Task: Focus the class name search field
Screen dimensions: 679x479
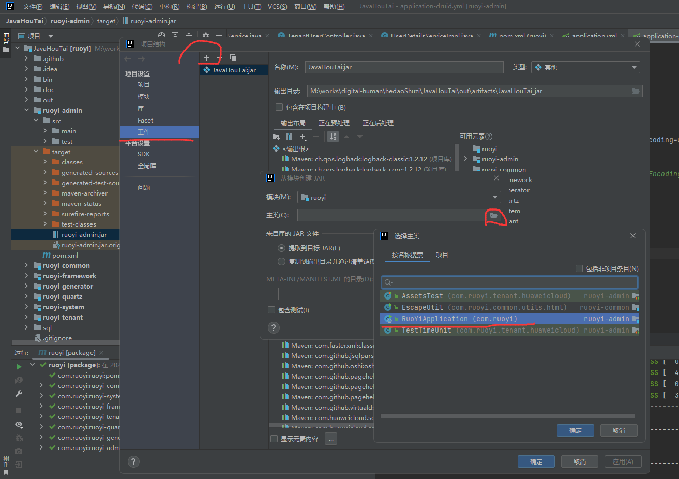Action: coord(509,282)
